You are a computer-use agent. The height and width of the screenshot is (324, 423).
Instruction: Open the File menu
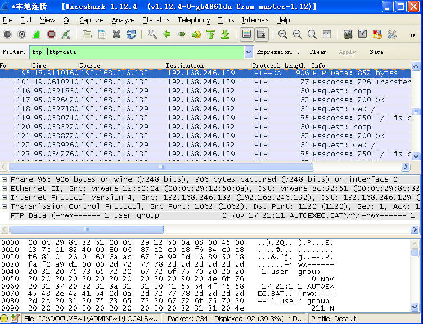(8, 20)
